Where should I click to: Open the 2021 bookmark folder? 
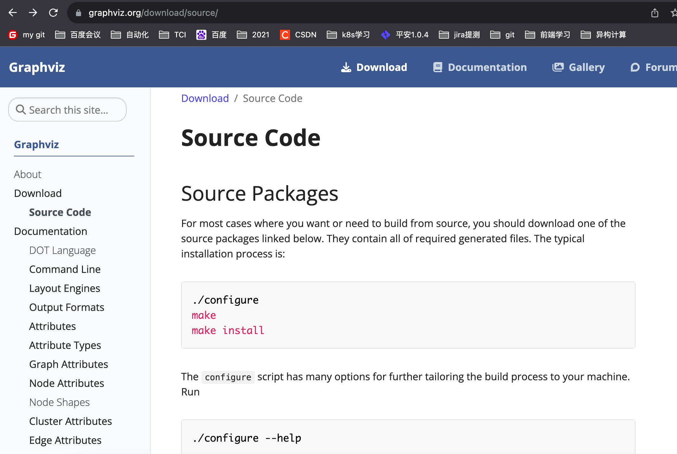pyautogui.click(x=253, y=35)
